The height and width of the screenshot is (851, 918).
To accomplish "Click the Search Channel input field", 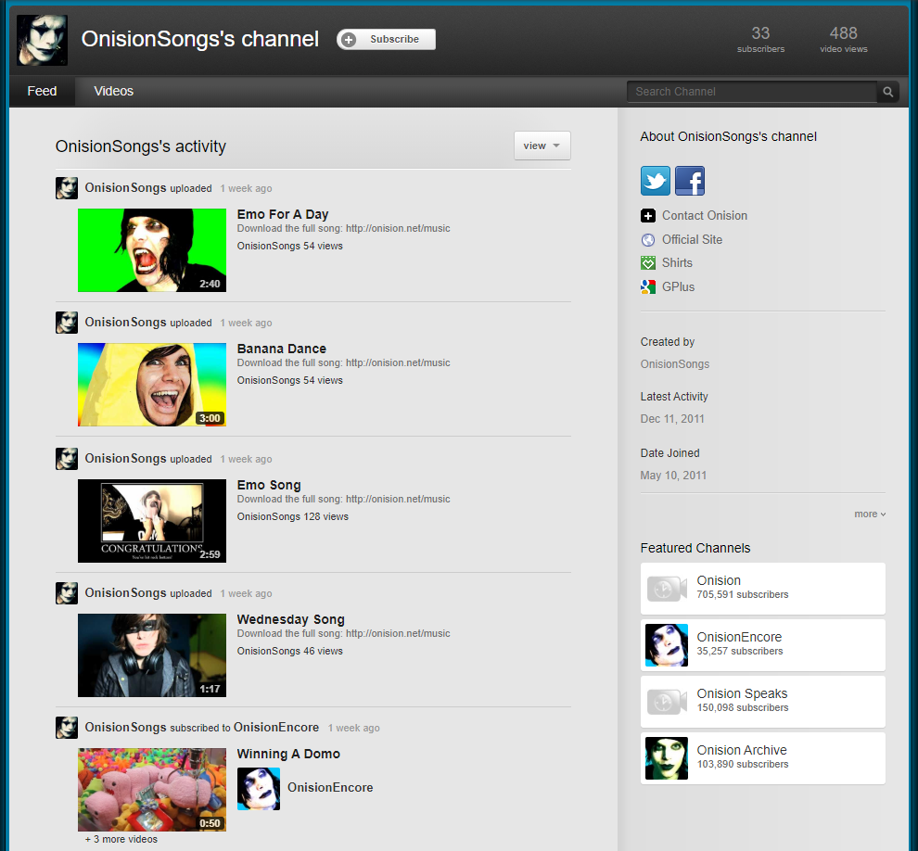I will [x=751, y=92].
